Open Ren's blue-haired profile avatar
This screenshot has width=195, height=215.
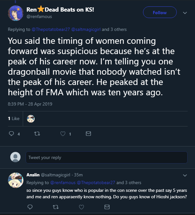pos(16,13)
